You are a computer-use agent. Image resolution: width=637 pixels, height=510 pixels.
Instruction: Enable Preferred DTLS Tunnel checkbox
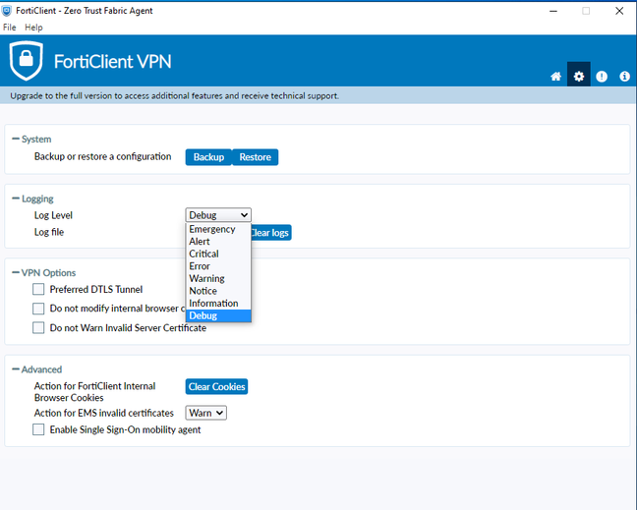[38, 289]
